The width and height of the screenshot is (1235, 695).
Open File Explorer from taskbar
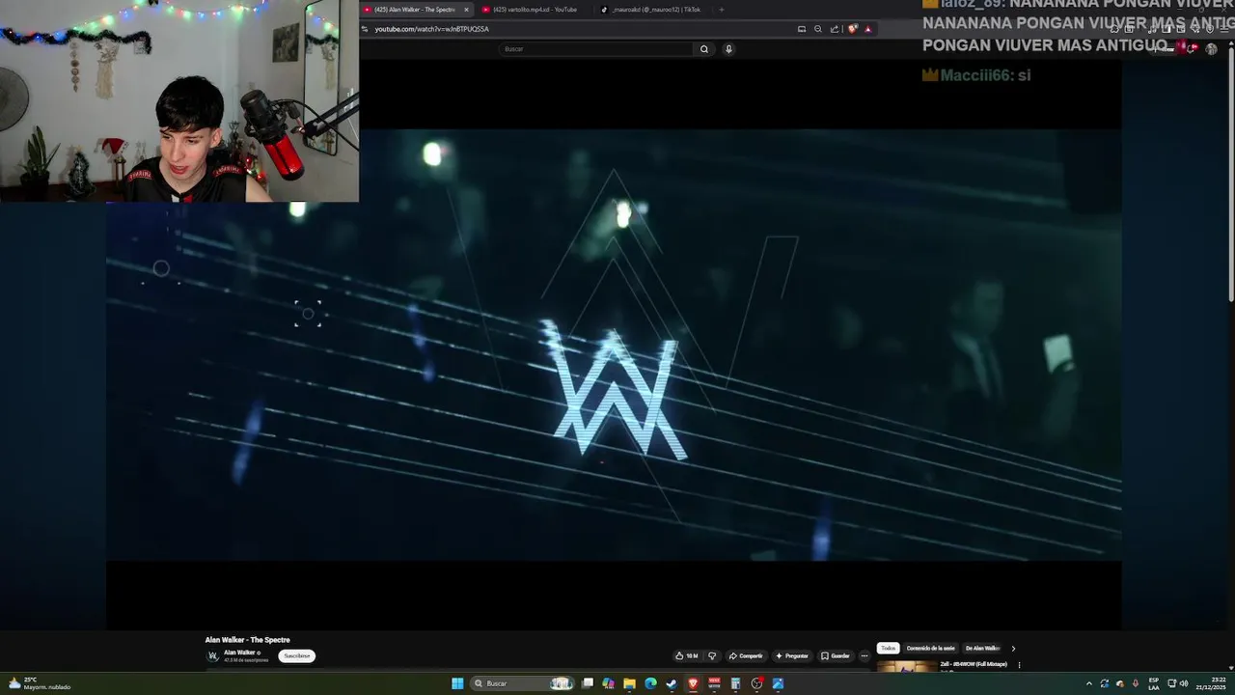[629, 683]
